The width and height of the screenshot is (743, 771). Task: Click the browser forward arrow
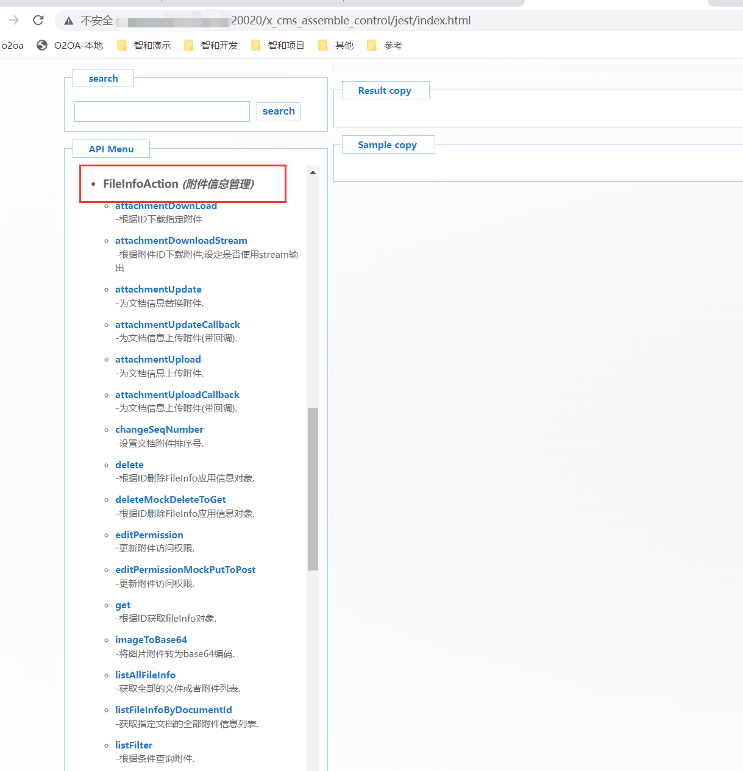pos(13,20)
